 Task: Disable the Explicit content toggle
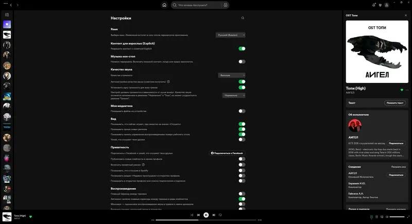click(x=242, y=48)
